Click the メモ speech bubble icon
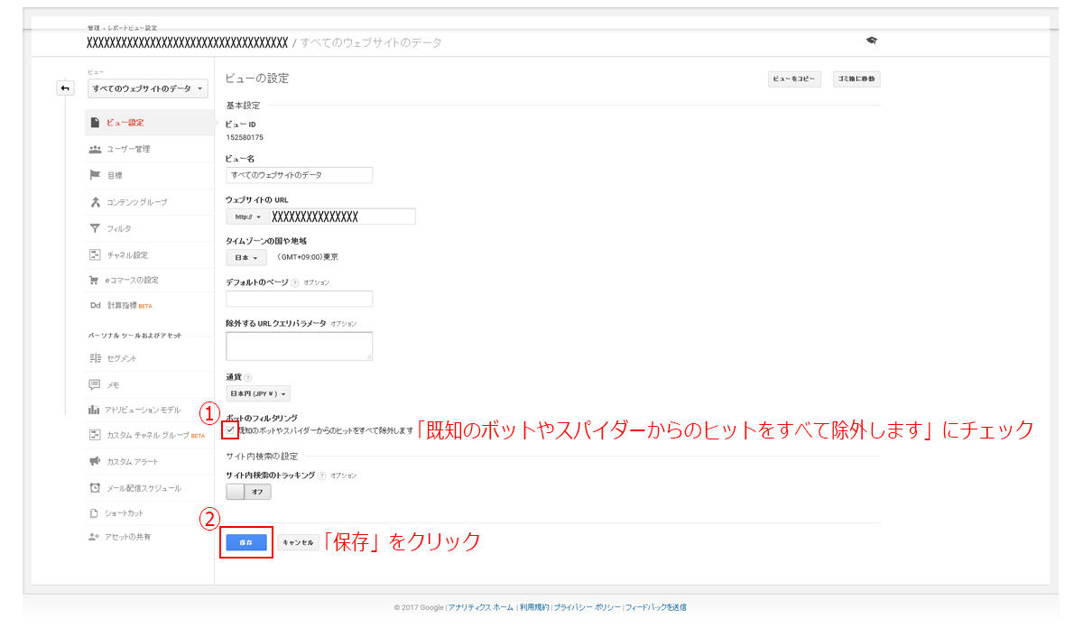 pos(95,384)
